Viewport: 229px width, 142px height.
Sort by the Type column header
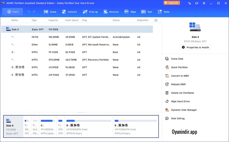tap(34, 20)
